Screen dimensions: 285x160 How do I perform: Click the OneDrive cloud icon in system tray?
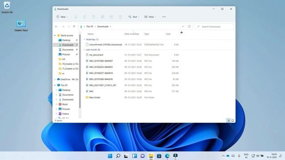[228, 156]
